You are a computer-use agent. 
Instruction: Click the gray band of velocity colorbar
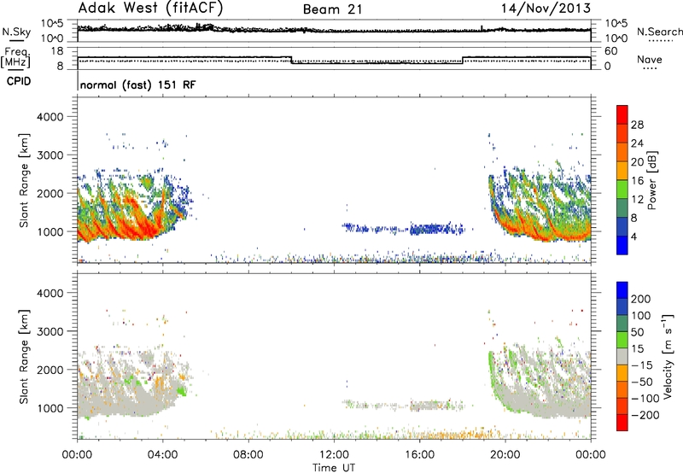pyautogui.click(x=622, y=357)
